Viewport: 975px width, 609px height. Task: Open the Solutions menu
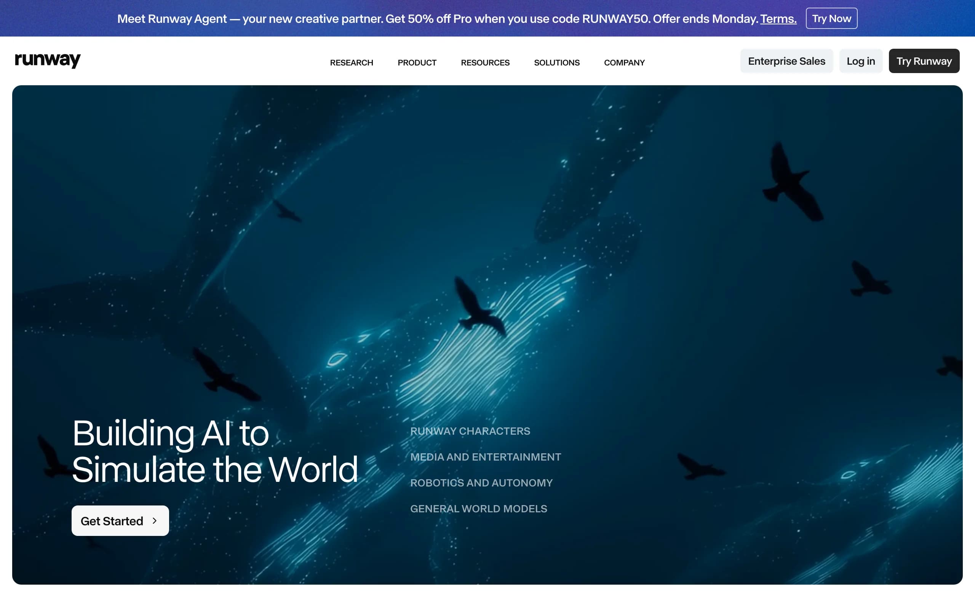click(x=557, y=62)
